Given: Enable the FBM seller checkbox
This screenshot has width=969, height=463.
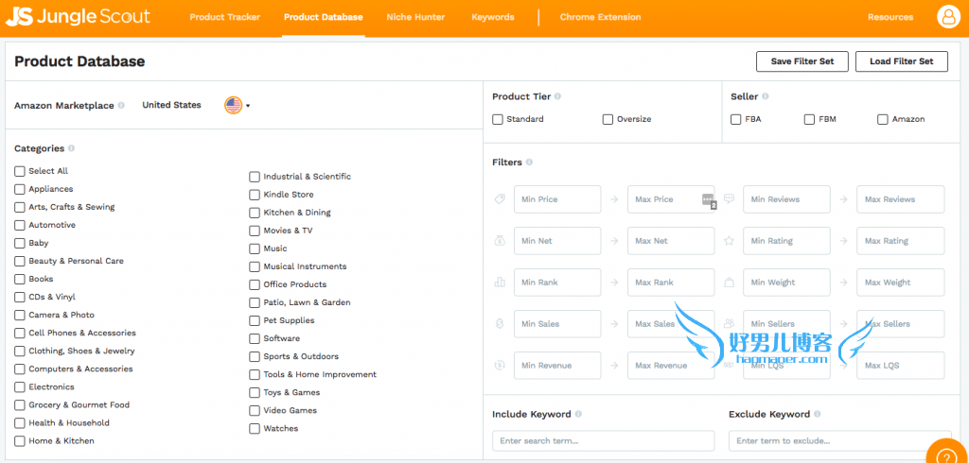Looking at the screenshot, I should point(810,119).
